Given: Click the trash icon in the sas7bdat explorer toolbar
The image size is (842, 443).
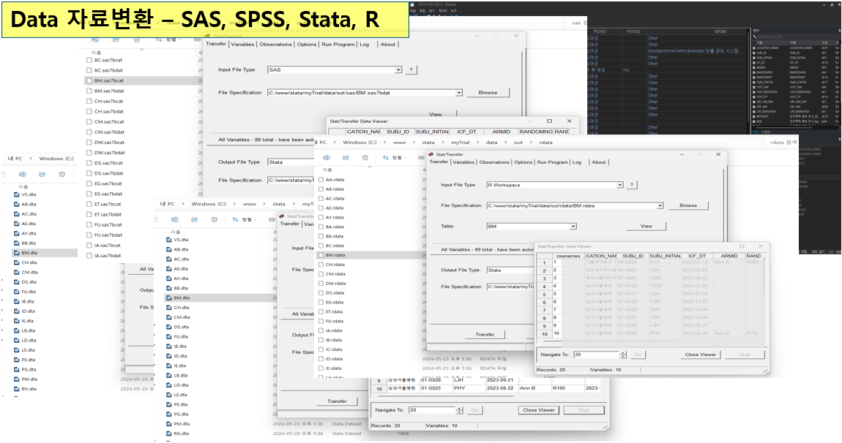Looking at the screenshot, I should [136, 39].
